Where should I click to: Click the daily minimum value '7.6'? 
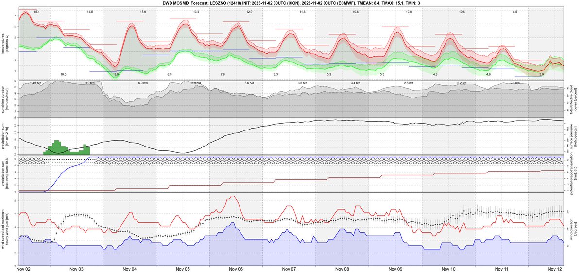click(x=223, y=74)
